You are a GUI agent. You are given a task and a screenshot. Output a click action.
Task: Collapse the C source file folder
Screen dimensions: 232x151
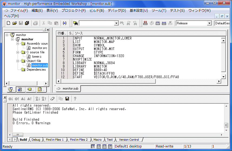click(18, 52)
